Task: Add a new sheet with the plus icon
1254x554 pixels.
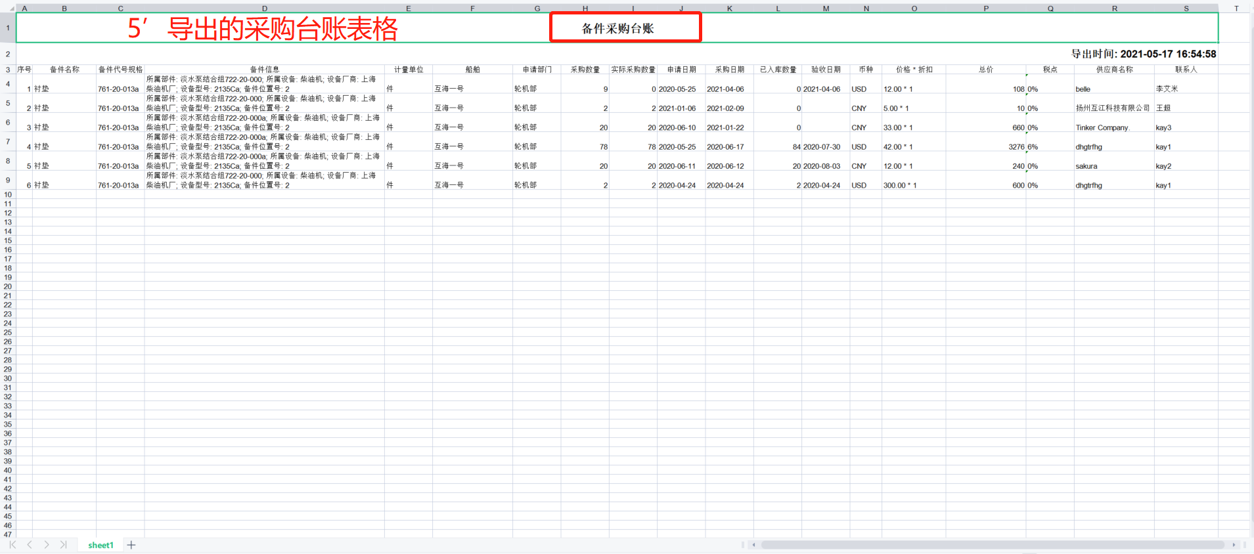Action: (131, 545)
